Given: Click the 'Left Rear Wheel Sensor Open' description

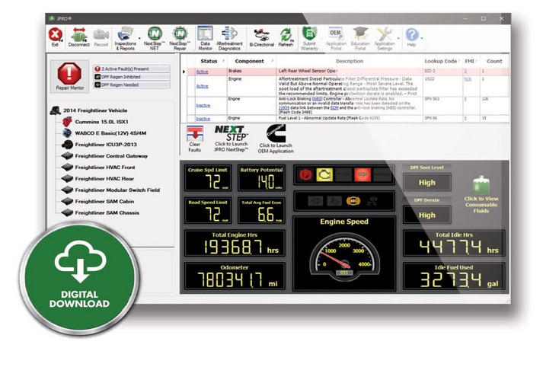Looking at the screenshot, I should coord(308,71).
